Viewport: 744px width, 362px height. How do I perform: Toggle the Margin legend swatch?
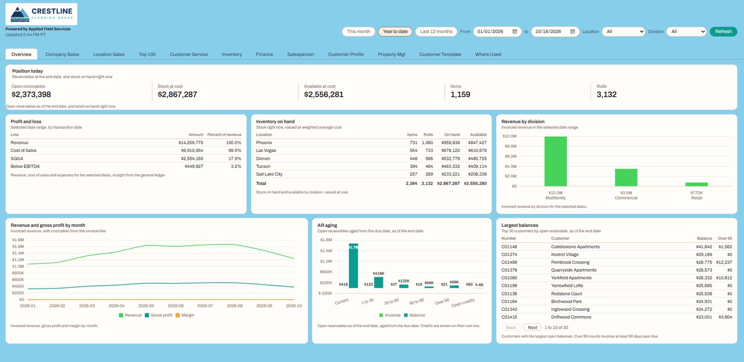(178, 315)
